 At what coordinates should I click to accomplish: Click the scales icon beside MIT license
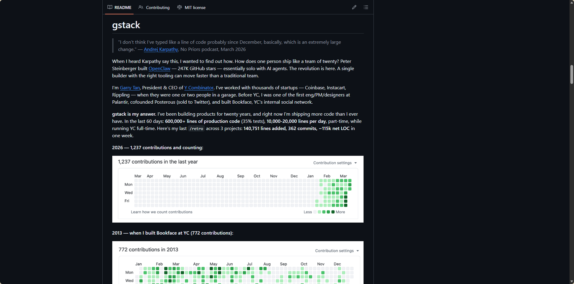[180, 7]
